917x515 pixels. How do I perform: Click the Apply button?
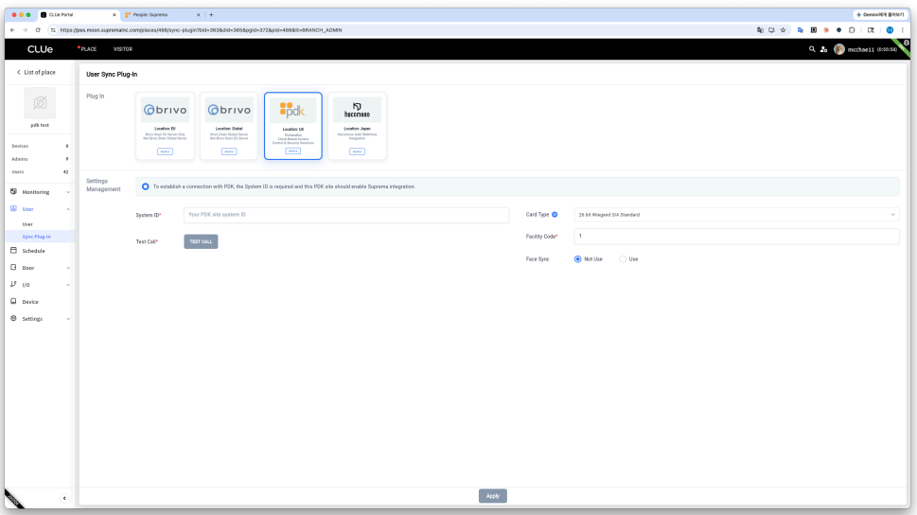492,496
